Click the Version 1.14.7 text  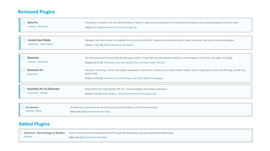point(92,45)
